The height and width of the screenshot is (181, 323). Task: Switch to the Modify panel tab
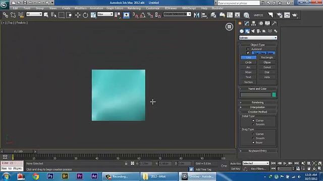[x=247, y=24]
